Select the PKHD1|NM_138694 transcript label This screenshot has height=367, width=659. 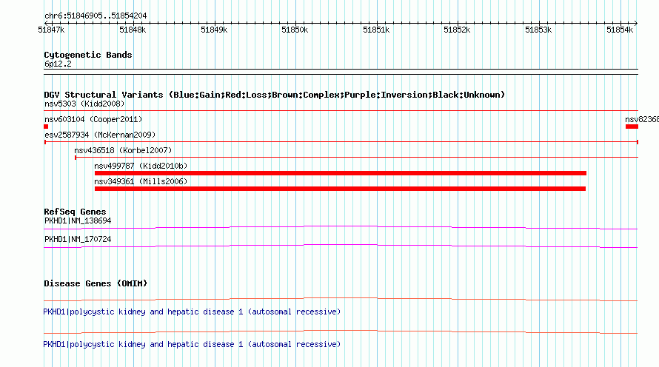tap(78, 221)
